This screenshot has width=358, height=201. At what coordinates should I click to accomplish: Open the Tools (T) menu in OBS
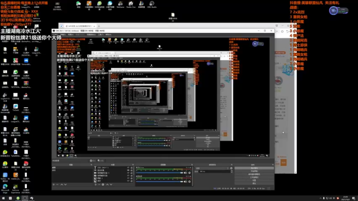coord(100,34)
